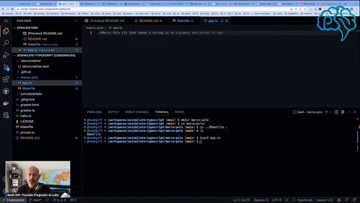Close the terminal panel
The height and width of the screenshot is (203, 360).
point(355,112)
